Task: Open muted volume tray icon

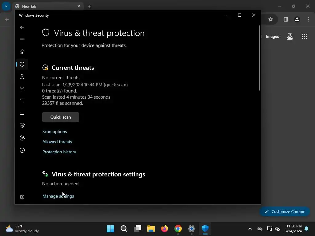Action: point(278,229)
